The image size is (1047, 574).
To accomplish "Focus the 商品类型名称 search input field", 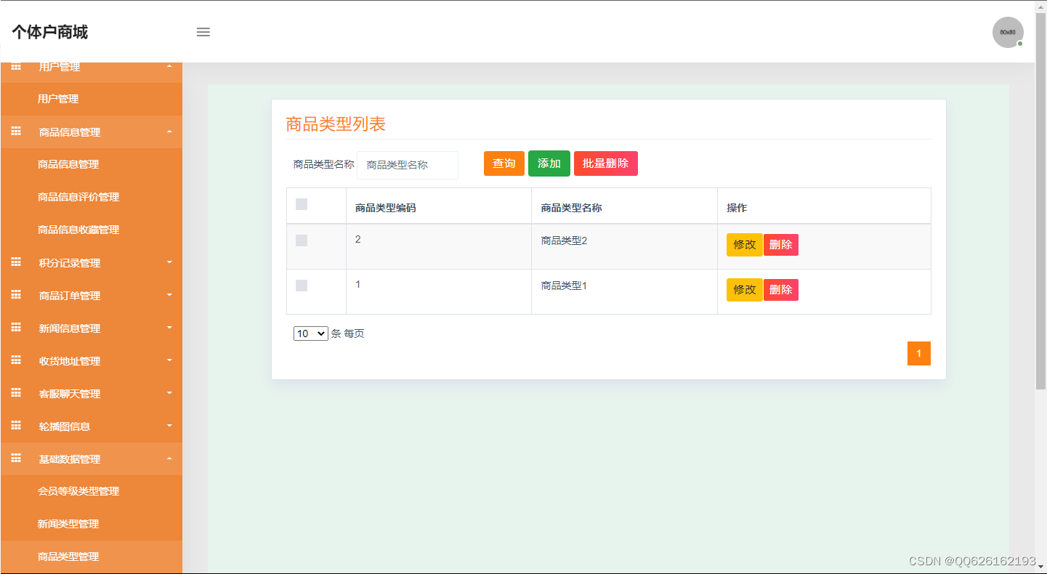I will pos(408,165).
